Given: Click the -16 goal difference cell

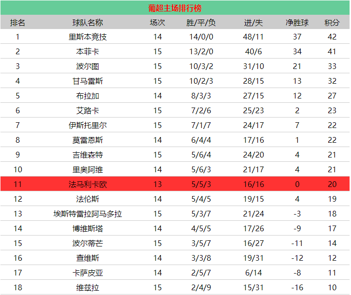Looking at the screenshot, I should [x=297, y=288].
